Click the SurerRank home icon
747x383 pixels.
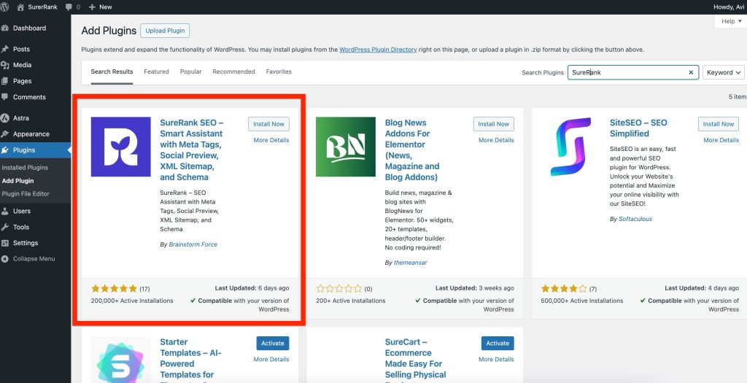[x=20, y=7]
